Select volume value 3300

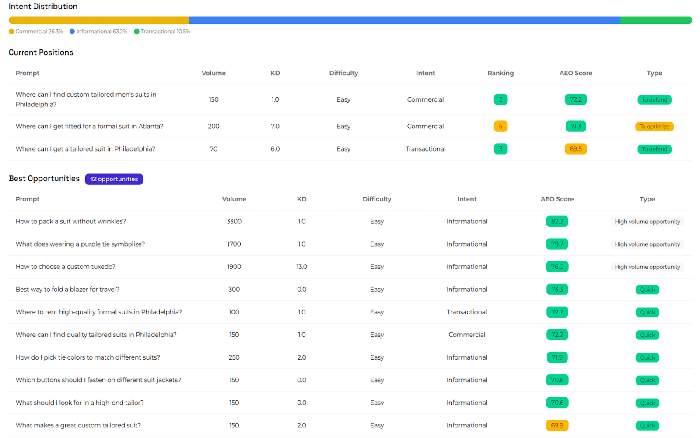[234, 222]
